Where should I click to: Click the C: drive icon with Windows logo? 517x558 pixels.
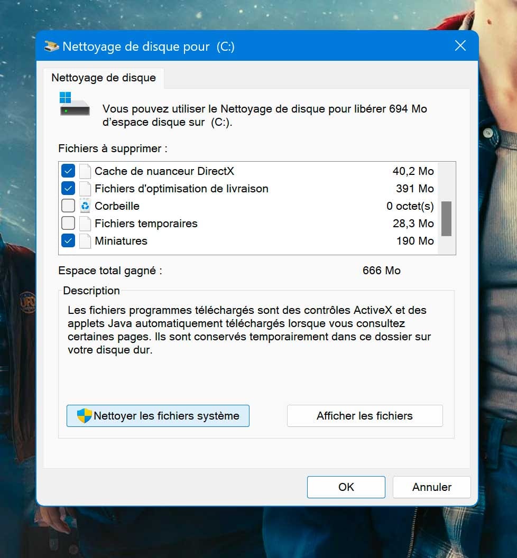pos(75,104)
